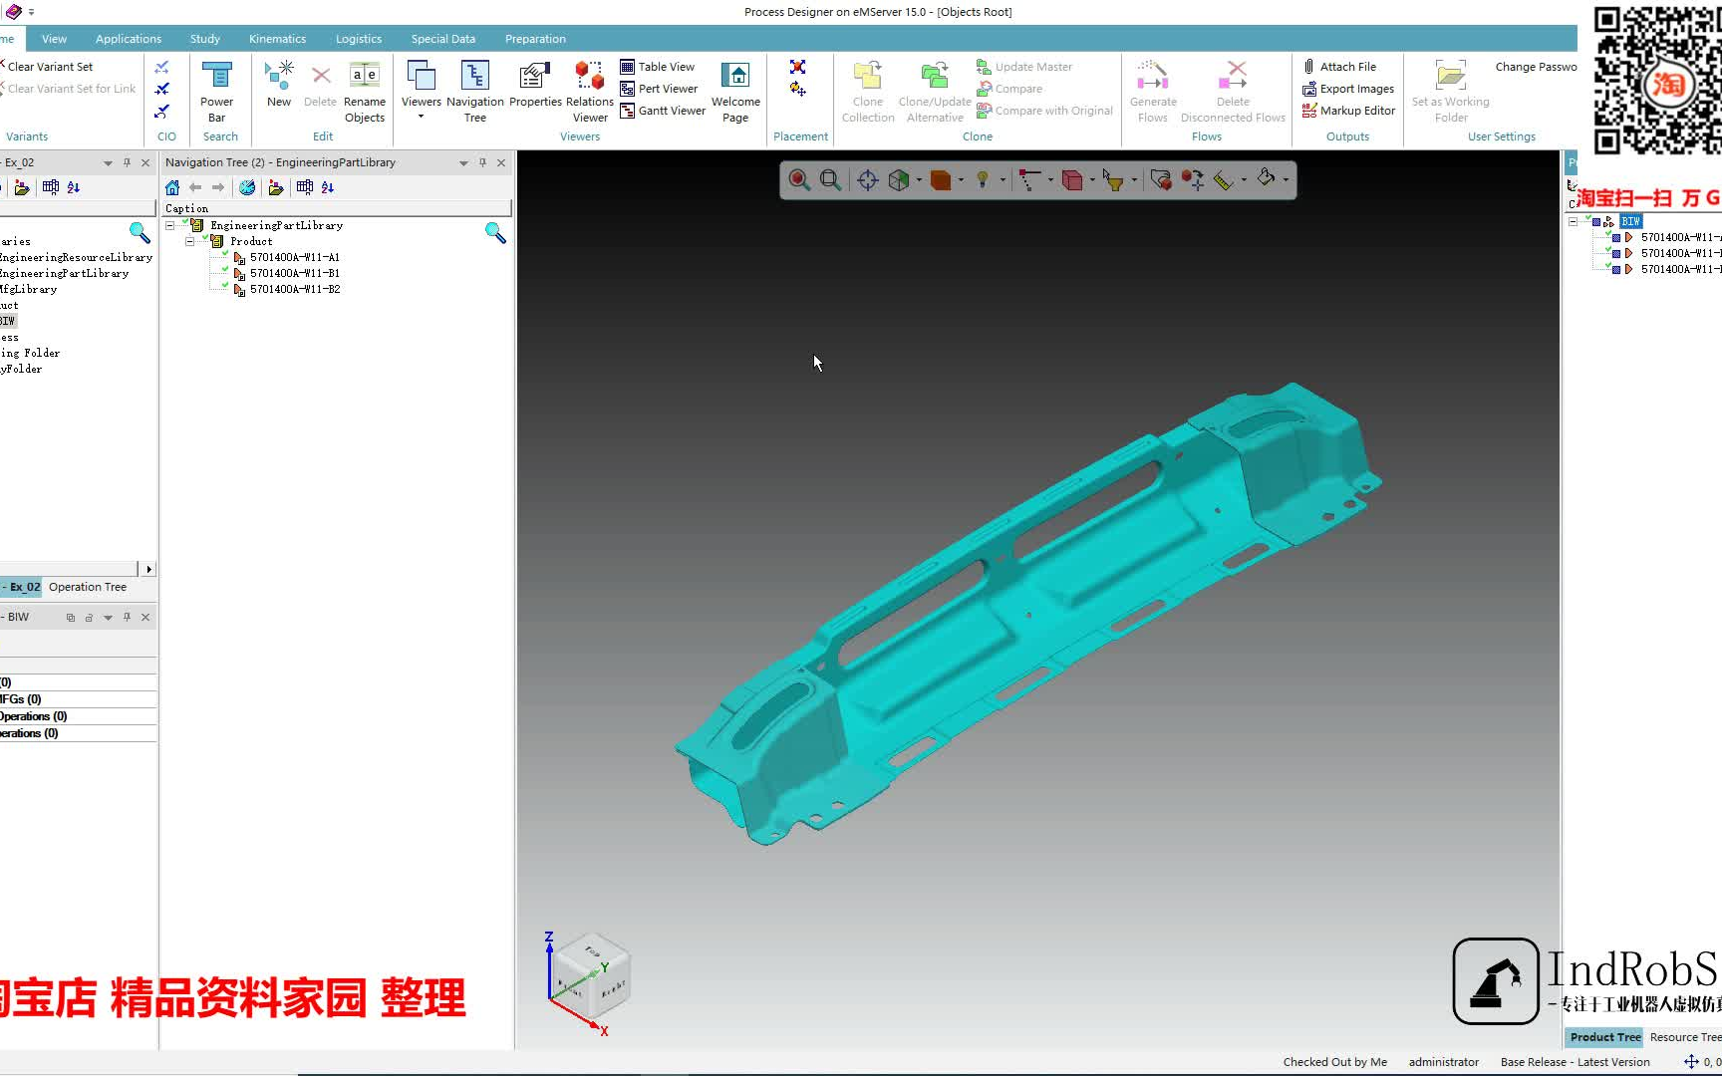The height and width of the screenshot is (1076, 1722).
Task: Collapse the Product node
Action: coord(189,241)
